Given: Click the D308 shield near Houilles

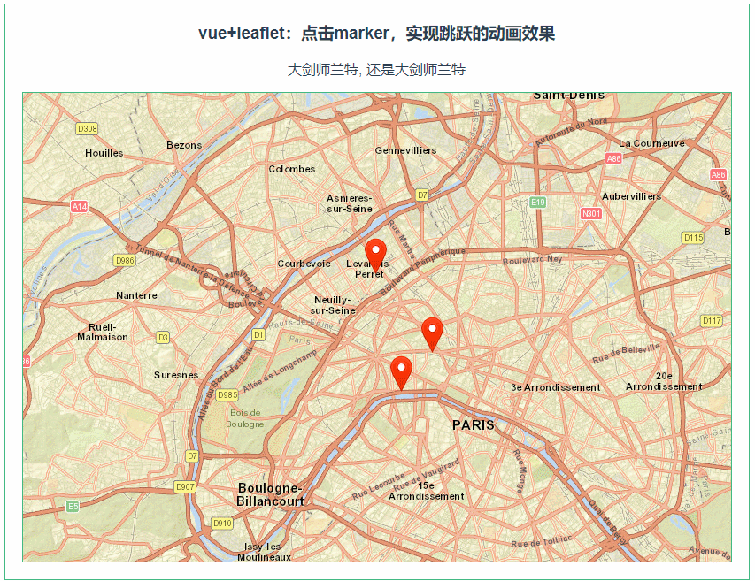Looking at the screenshot, I should (x=88, y=126).
